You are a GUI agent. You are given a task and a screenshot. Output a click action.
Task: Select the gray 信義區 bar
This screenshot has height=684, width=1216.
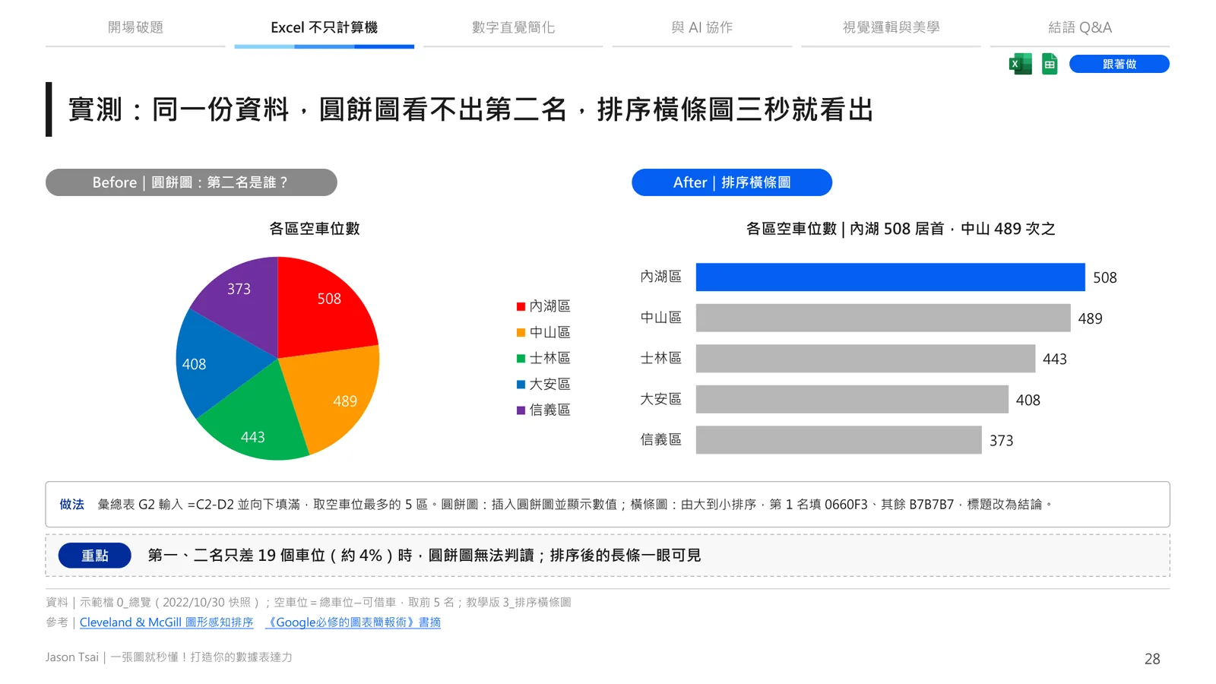839,440
